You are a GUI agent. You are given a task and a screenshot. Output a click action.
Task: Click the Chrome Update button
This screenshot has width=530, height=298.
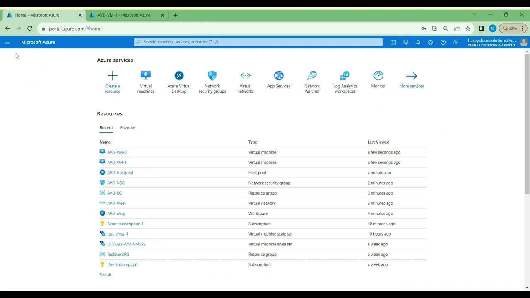click(x=513, y=29)
